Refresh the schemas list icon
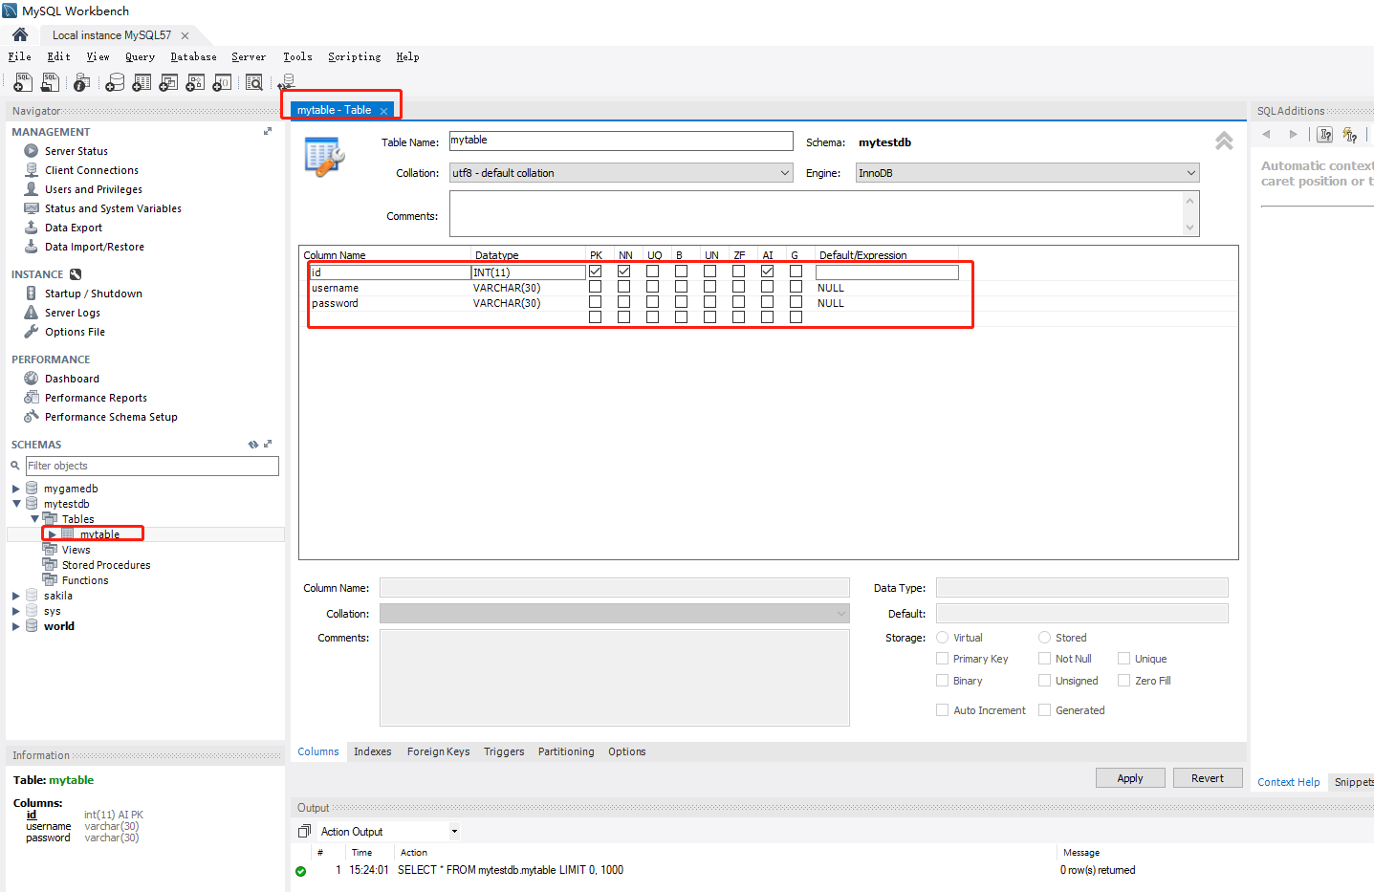 [x=253, y=445]
